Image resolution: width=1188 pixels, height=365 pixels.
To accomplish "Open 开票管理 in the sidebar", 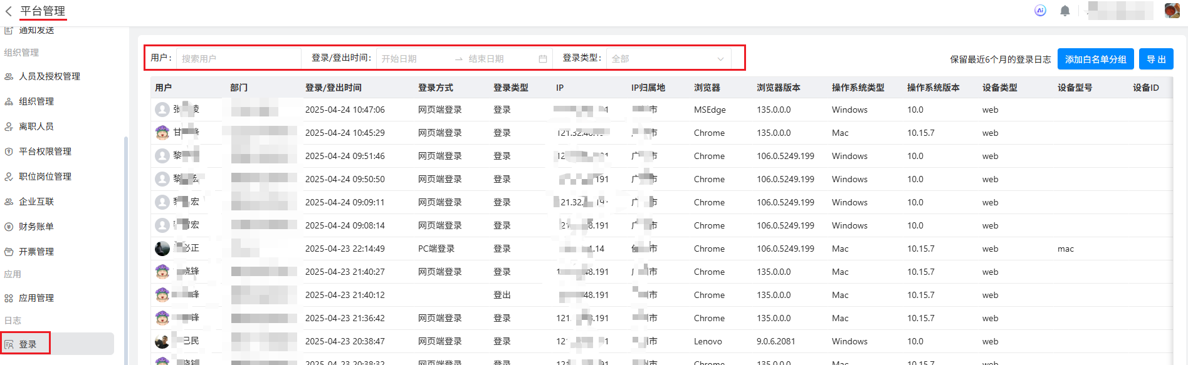I will (36, 252).
